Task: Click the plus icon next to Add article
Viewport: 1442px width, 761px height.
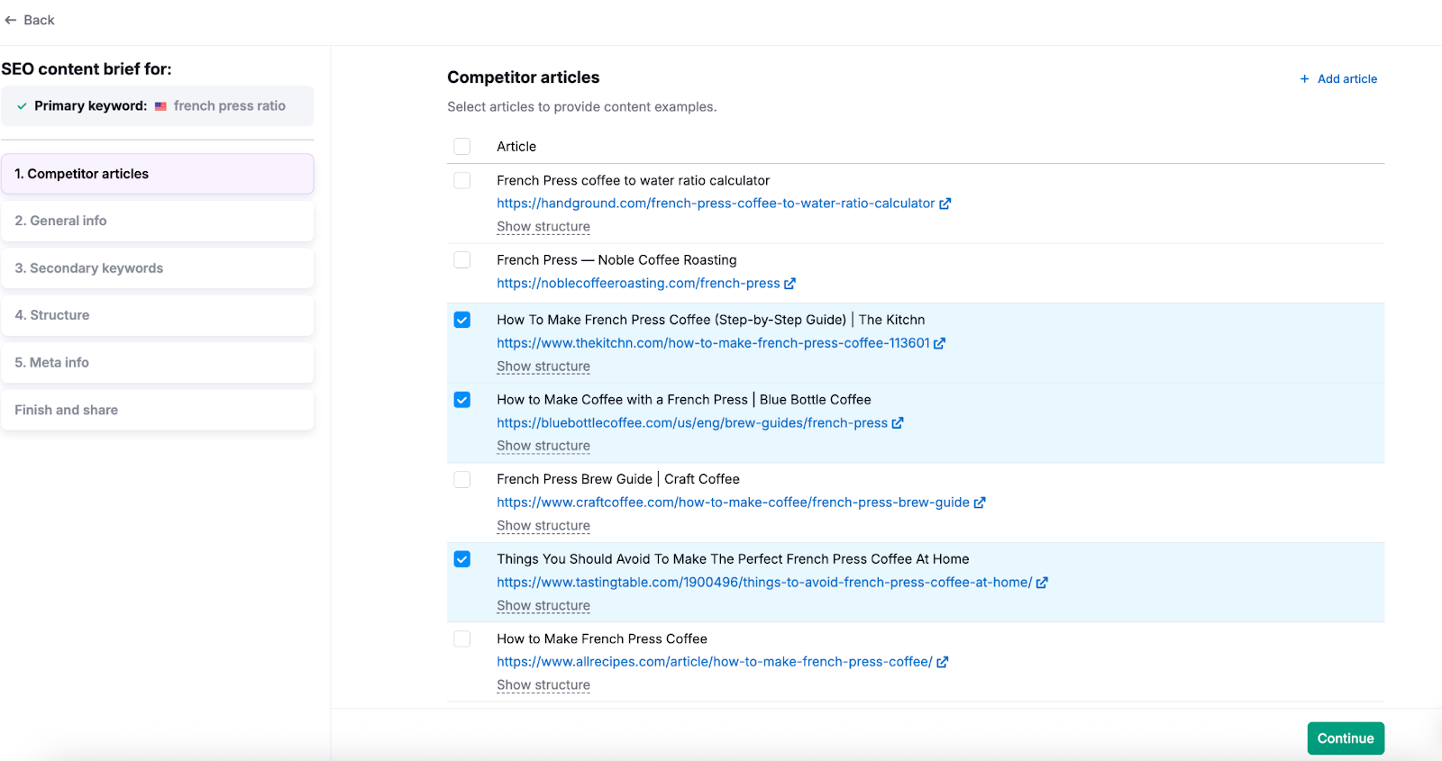Action: tap(1304, 79)
